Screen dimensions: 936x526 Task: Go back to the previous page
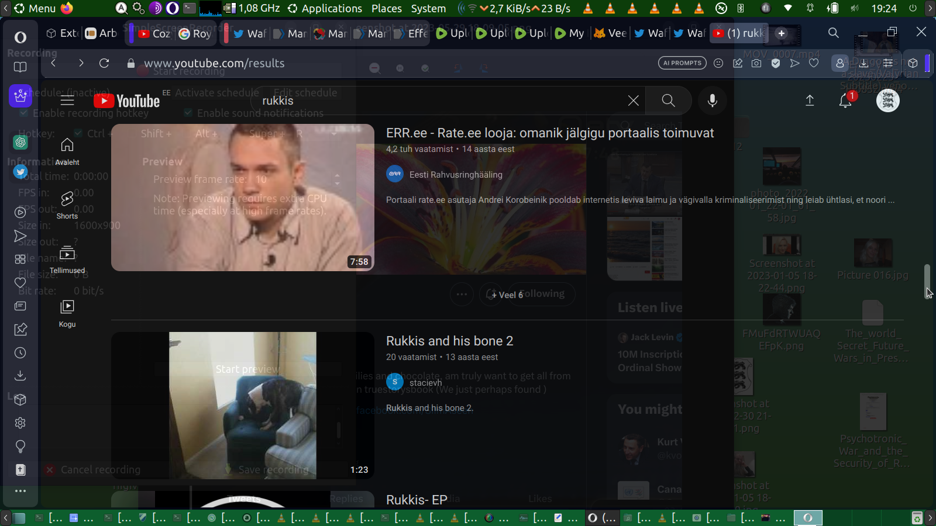pyautogui.click(x=53, y=63)
